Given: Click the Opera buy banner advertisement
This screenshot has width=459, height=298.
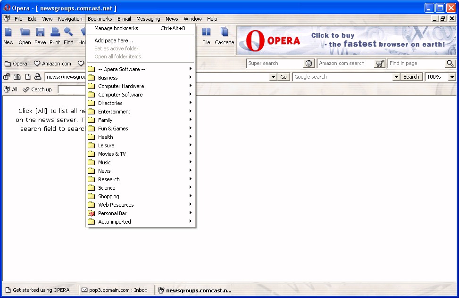Looking at the screenshot, I should [x=346, y=40].
